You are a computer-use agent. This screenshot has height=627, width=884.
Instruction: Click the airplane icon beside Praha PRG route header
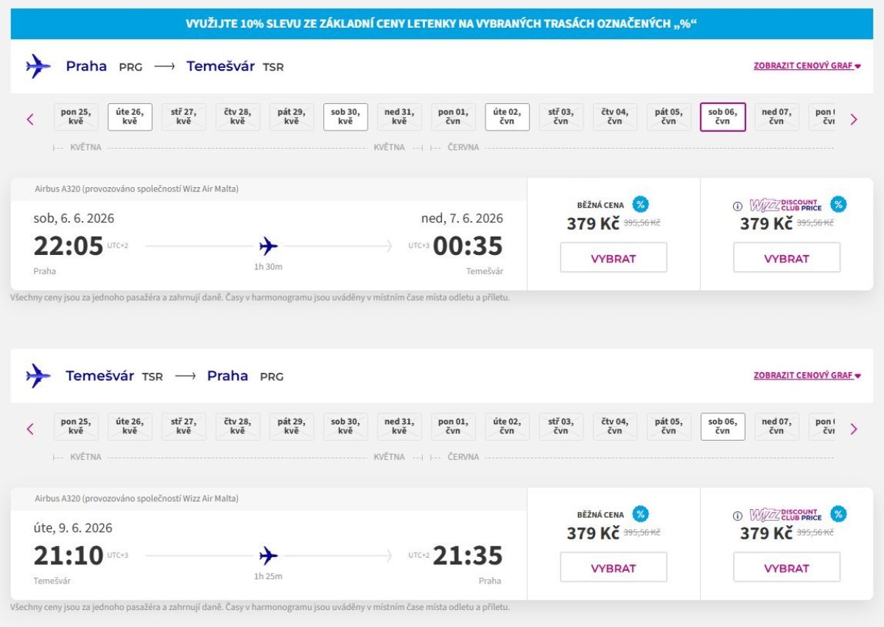38,66
